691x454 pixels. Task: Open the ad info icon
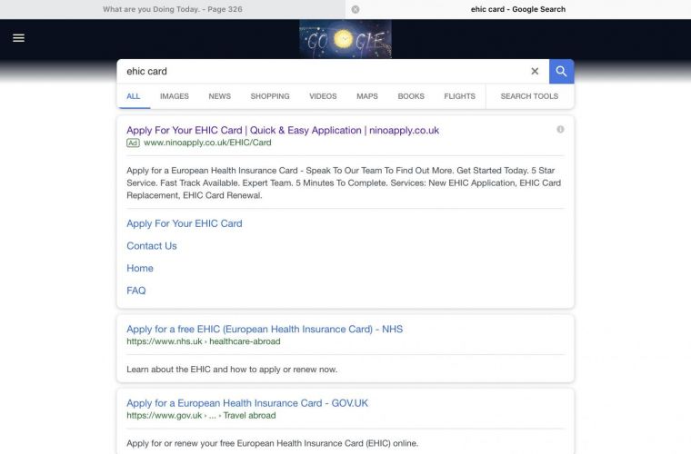tap(560, 129)
